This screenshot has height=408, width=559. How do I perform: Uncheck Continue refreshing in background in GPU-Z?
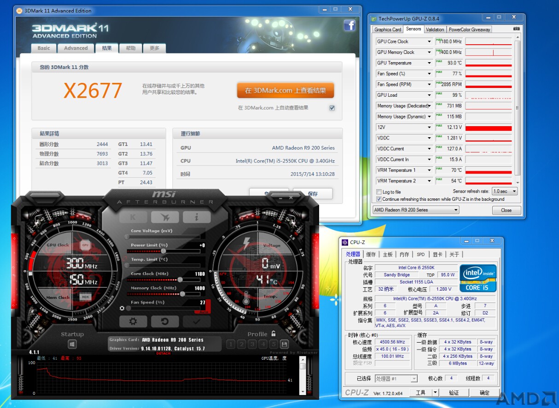379,199
